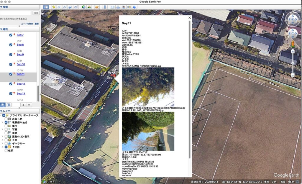Select the Add Path tool

pyautogui.click(x=65, y=7)
